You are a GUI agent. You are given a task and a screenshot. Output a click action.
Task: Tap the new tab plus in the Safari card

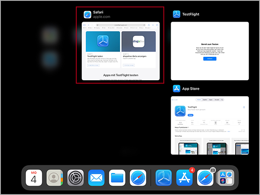coord(153,25)
